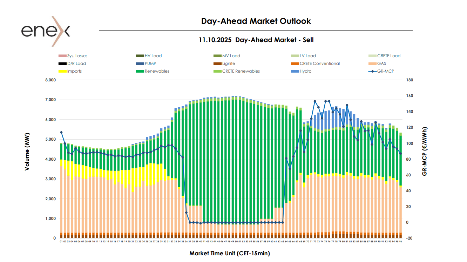
Task: Select the CRETE Conventional legend label
Action: coord(320,63)
